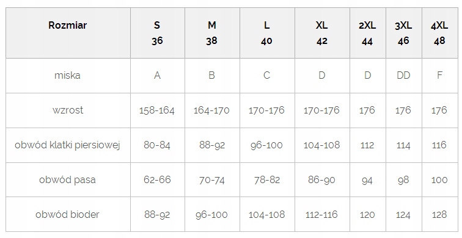Image resolution: width=462 pixels, height=238 pixels.
Task: Select the obwód pasa row label
Action: tap(68, 179)
